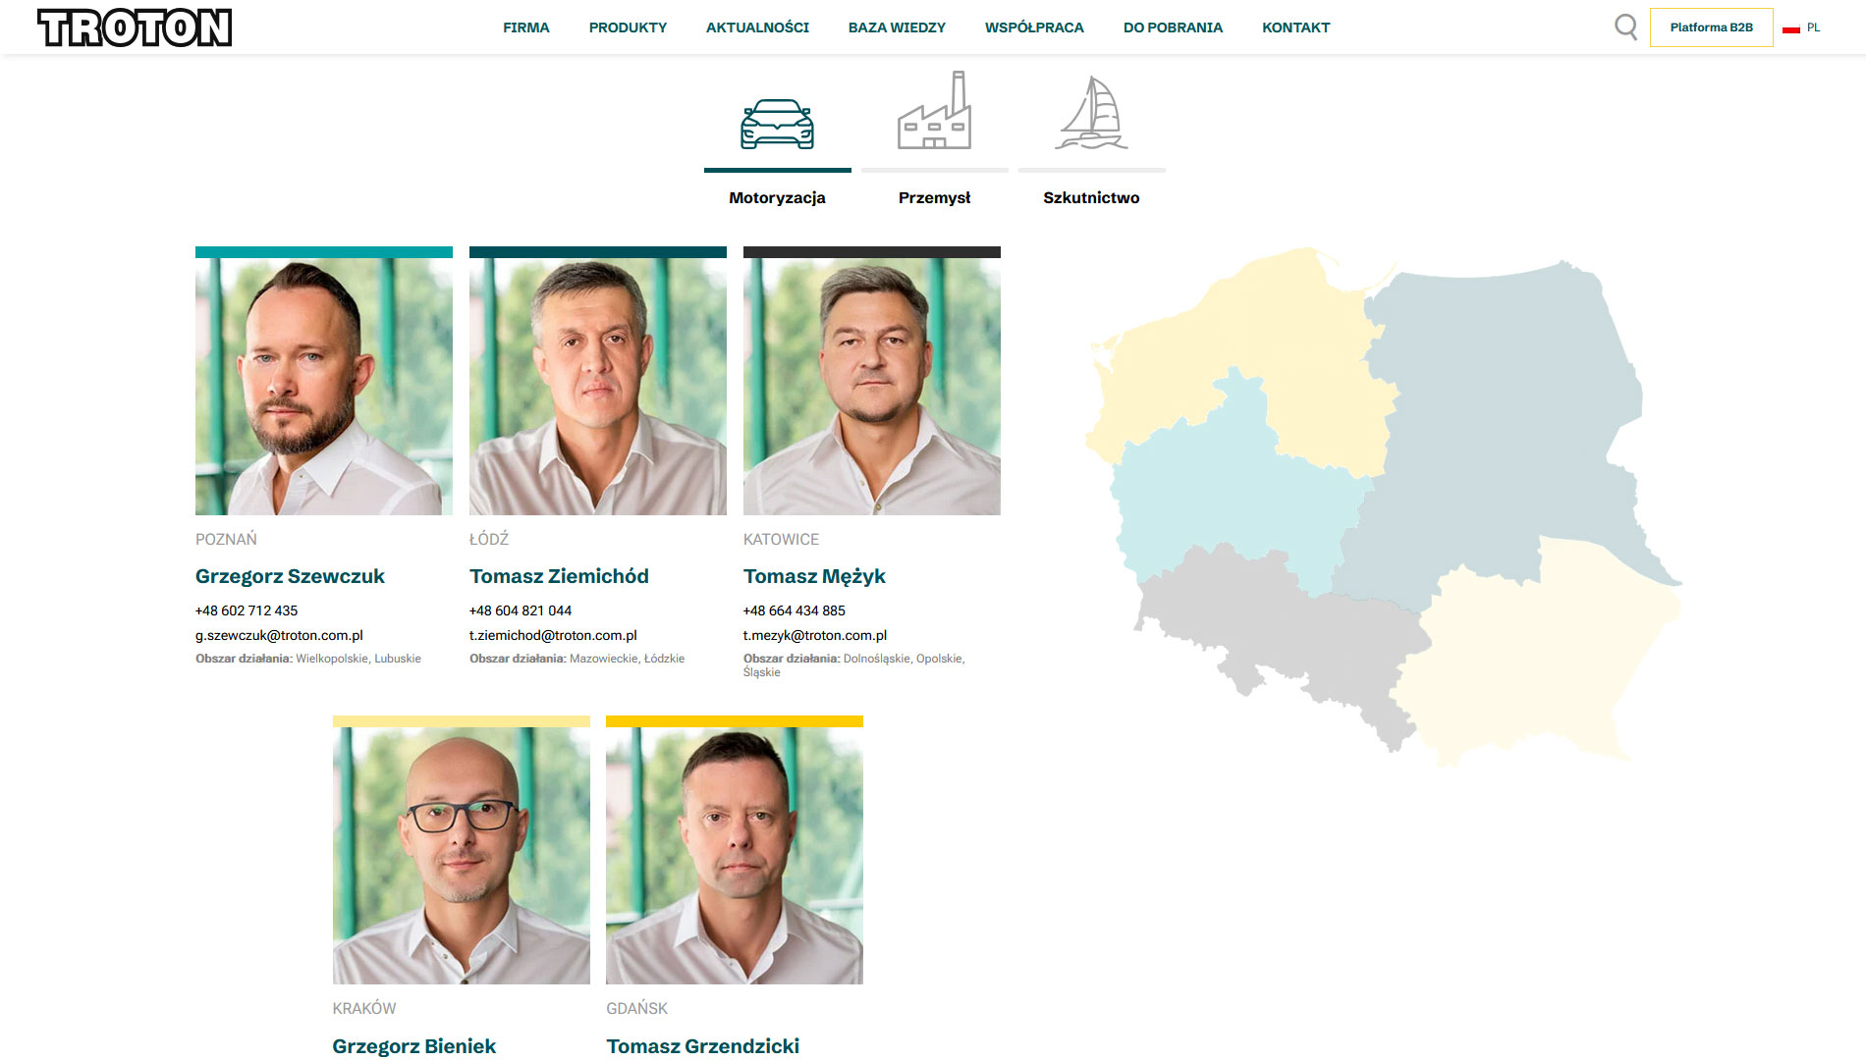Open the Platforma B2B button
Screen dimensions: 1866x1060
(x=1711, y=27)
